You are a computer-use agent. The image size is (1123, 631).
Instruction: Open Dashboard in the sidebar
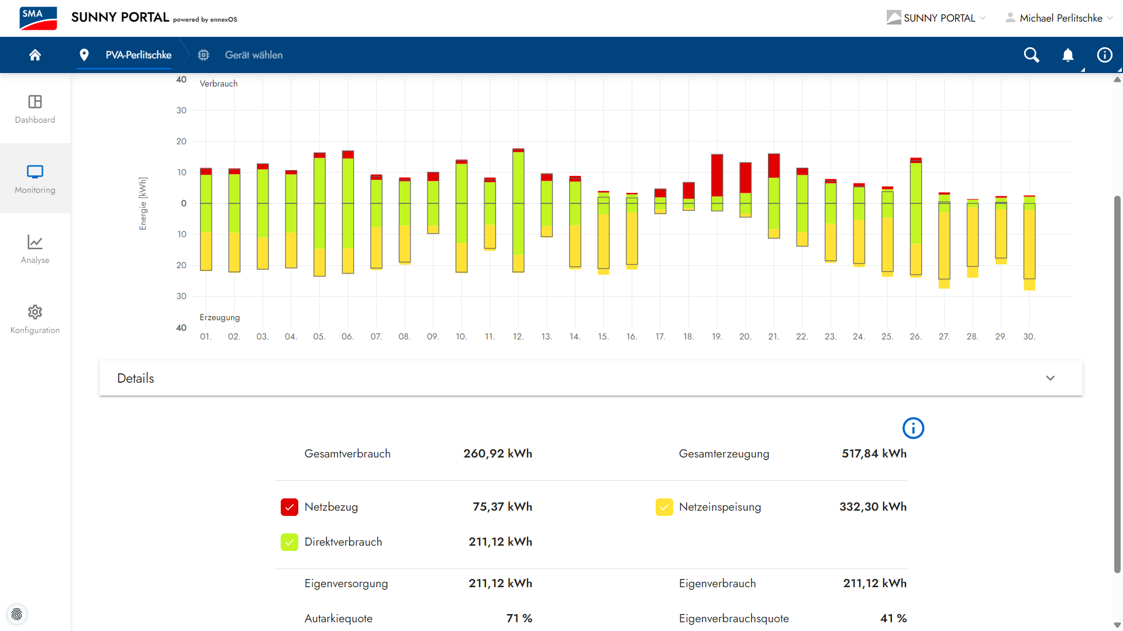[x=35, y=109]
